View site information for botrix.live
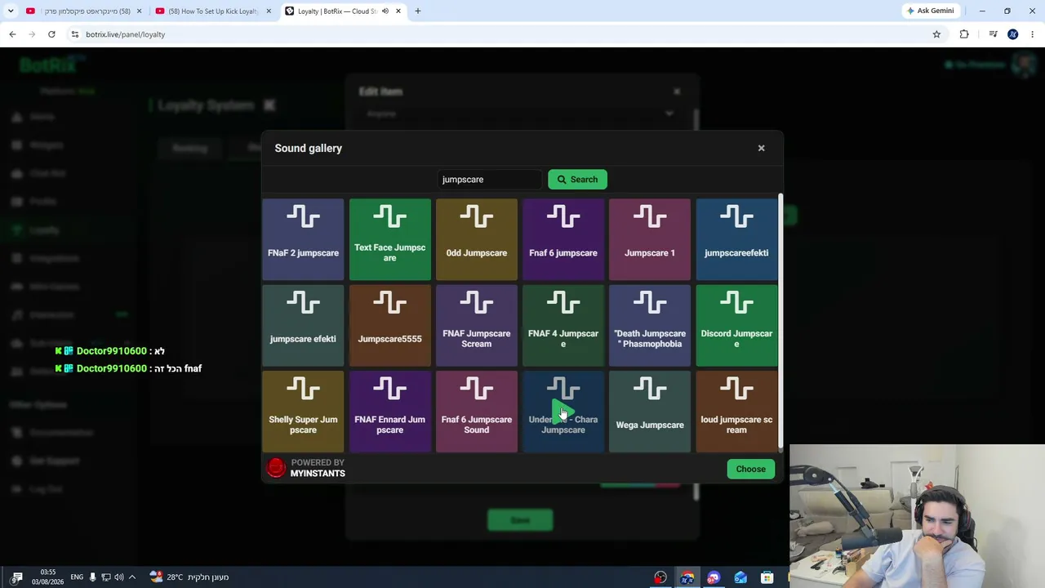 74,34
